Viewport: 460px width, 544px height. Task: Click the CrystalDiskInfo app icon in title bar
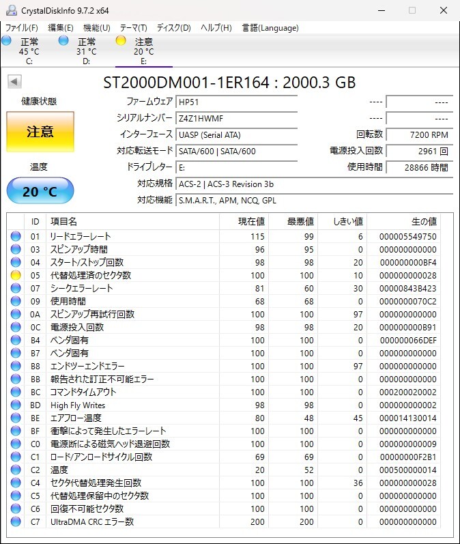click(x=11, y=10)
